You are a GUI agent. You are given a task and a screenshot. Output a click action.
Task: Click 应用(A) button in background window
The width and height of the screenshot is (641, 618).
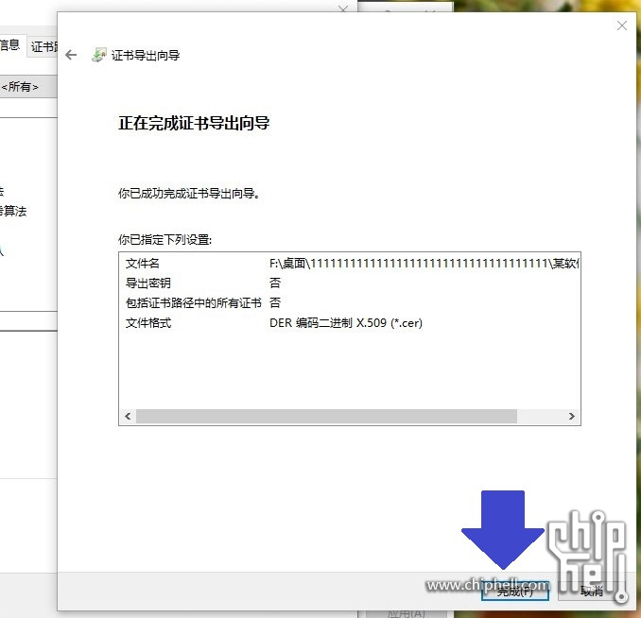point(406,614)
